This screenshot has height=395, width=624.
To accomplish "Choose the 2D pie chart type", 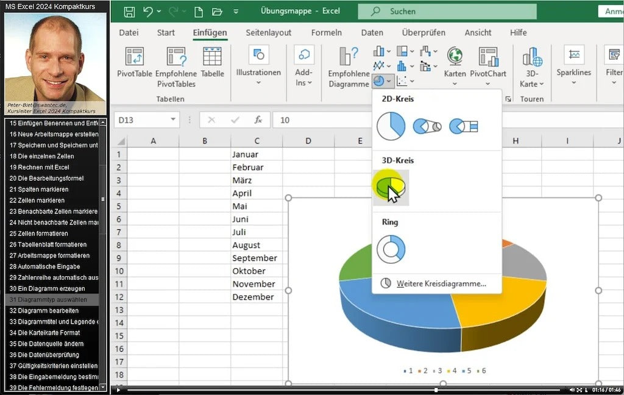I will click(391, 126).
